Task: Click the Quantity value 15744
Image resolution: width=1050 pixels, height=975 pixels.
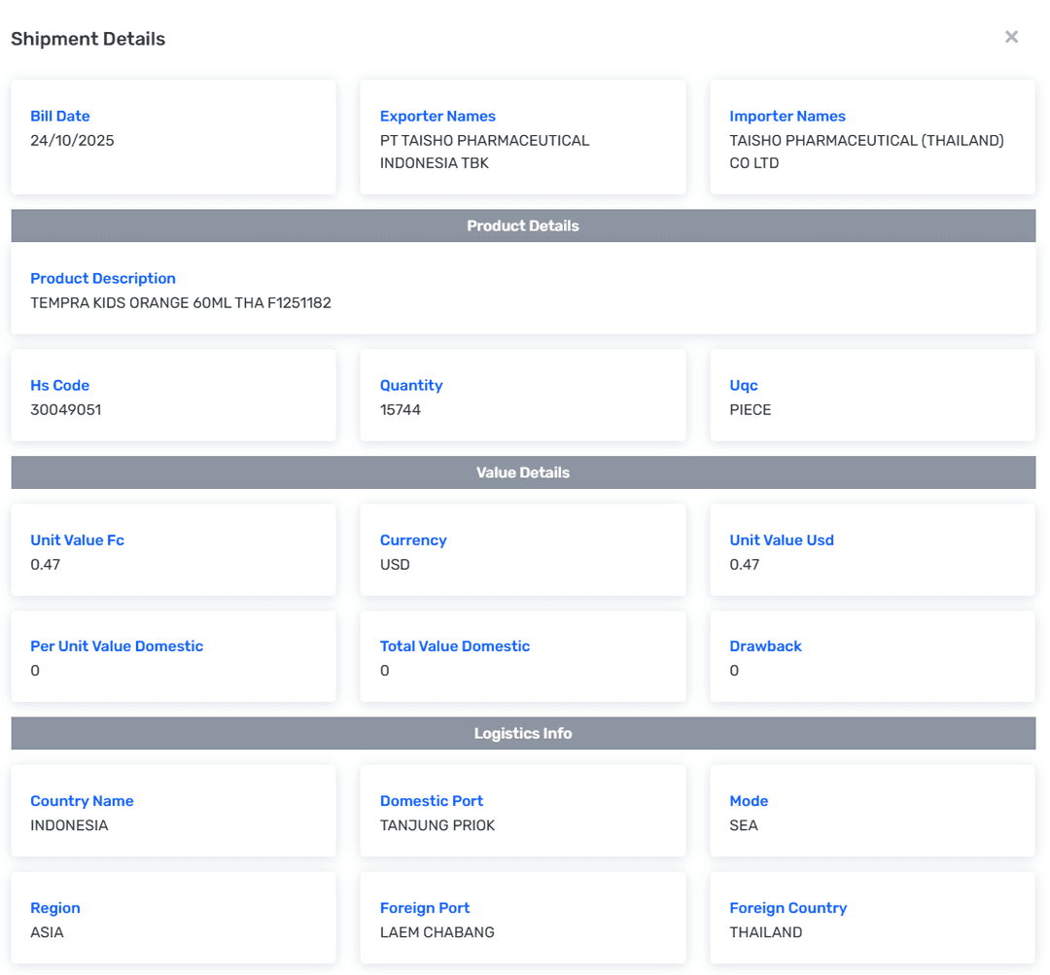Action: [x=401, y=409]
